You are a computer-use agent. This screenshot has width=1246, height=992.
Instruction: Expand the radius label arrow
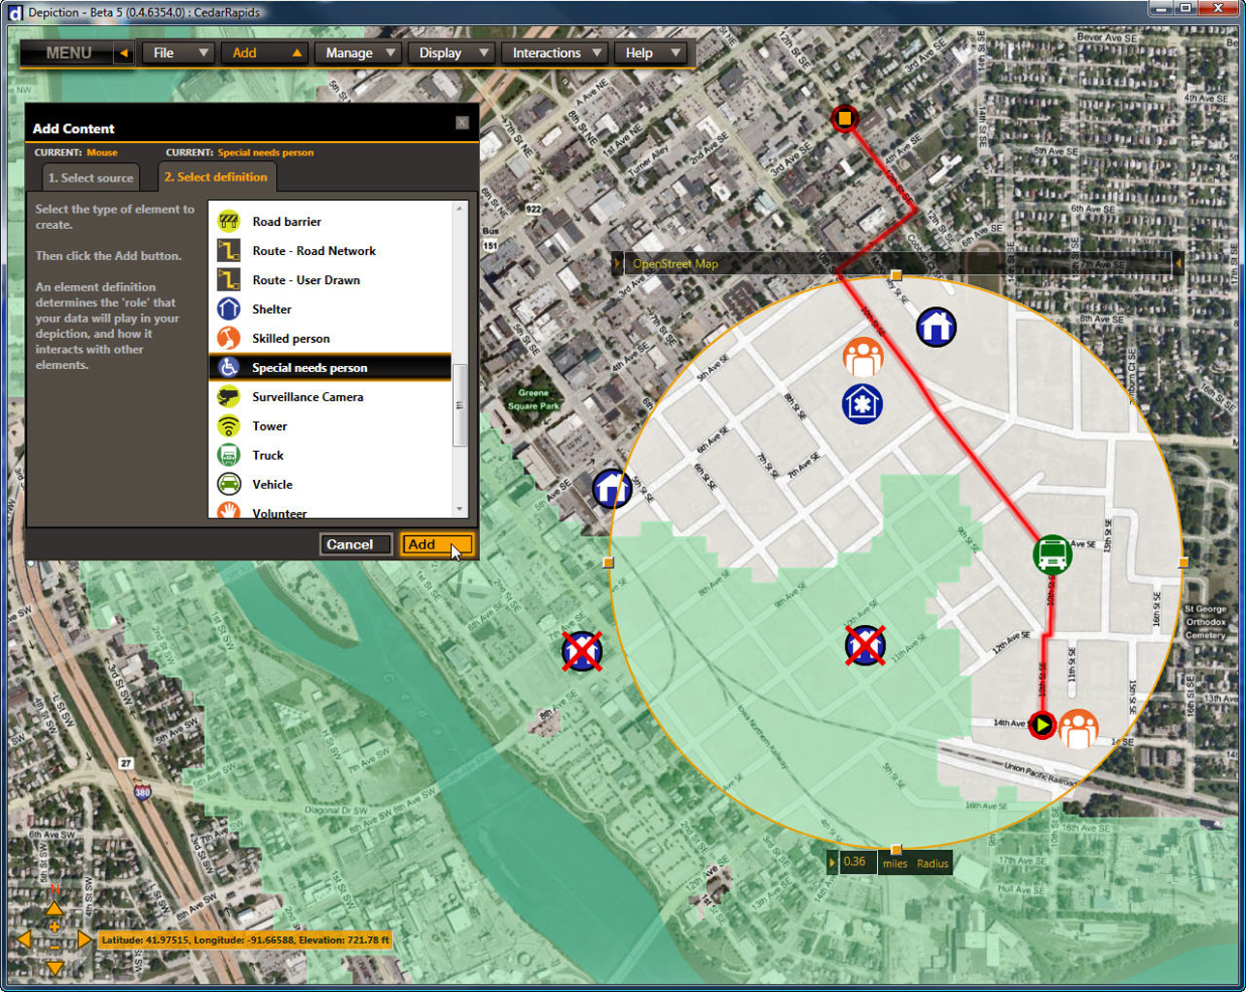tap(833, 863)
